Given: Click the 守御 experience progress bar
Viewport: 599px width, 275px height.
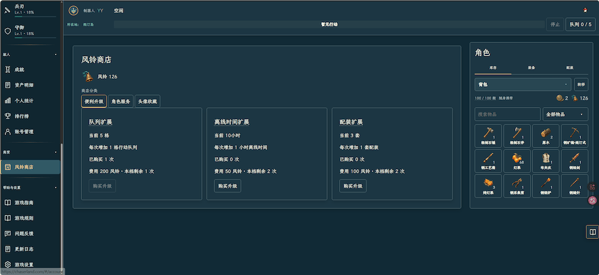Looking at the screenshot, I should pyautogui.click(x=35, y=38).
